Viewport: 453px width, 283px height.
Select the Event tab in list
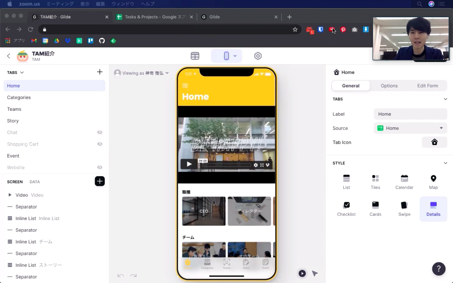coord(54,156)
